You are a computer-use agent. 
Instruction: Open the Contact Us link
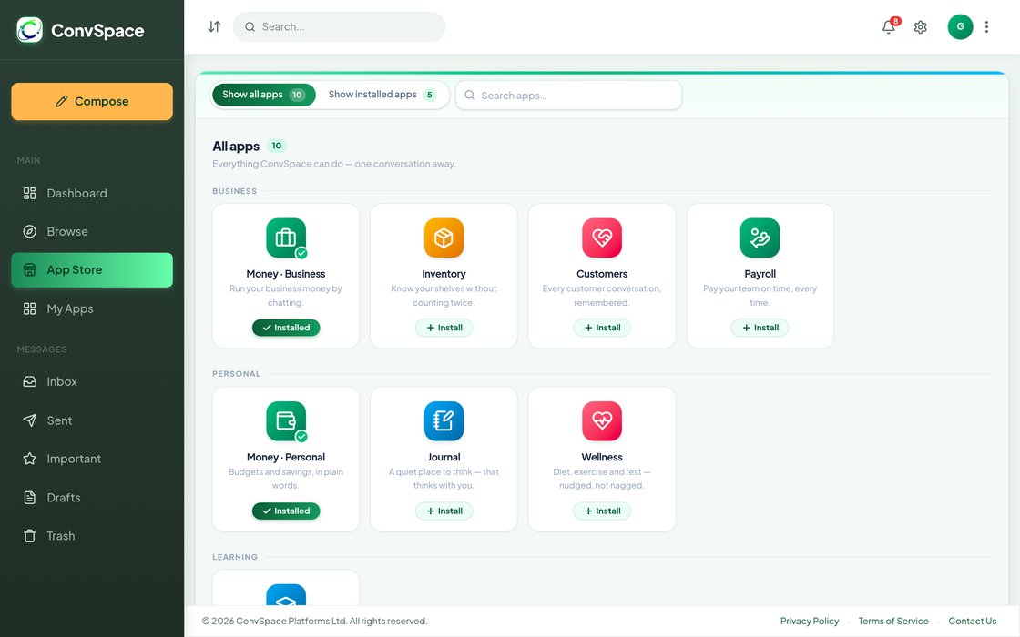pos(972,621)
